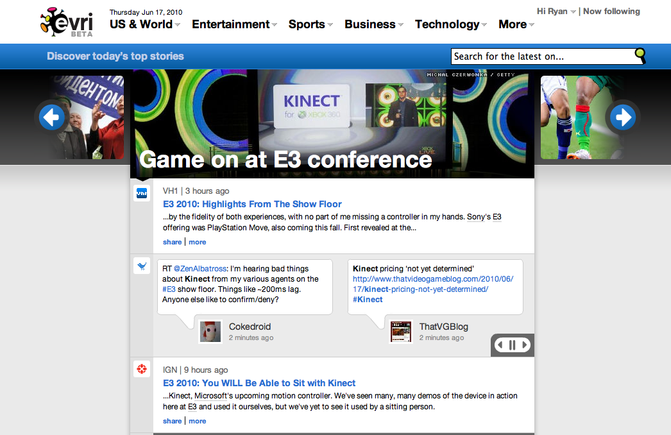Click the VH1 source icon
The image size is (671, 435).
click(142, 194)
